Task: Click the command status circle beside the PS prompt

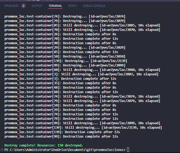Action: pyautogui.click(x=2, y=150)
